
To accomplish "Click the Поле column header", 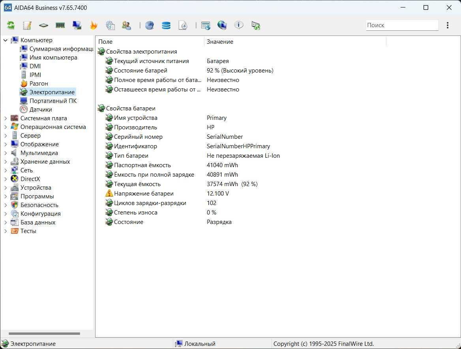I will [150, 42].
